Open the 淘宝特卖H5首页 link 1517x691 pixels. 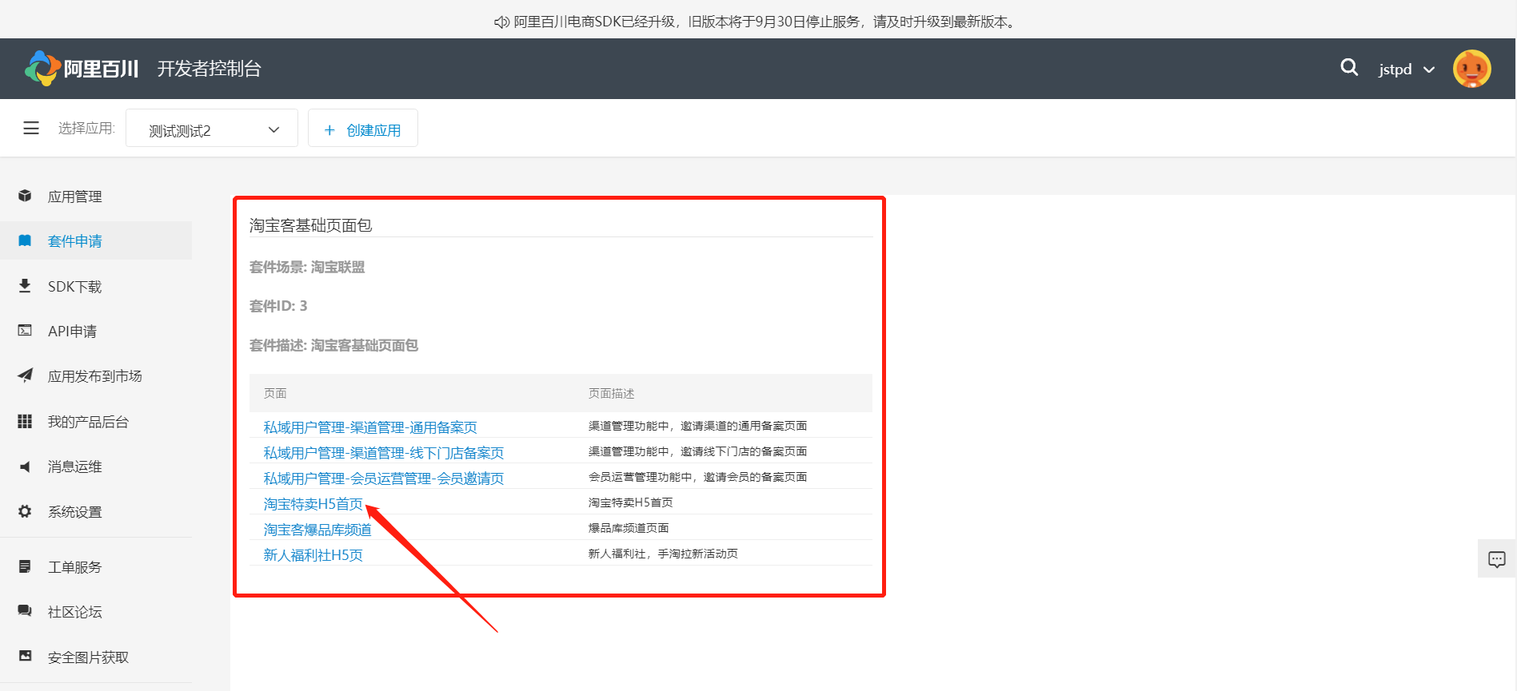tap(313, 504)
